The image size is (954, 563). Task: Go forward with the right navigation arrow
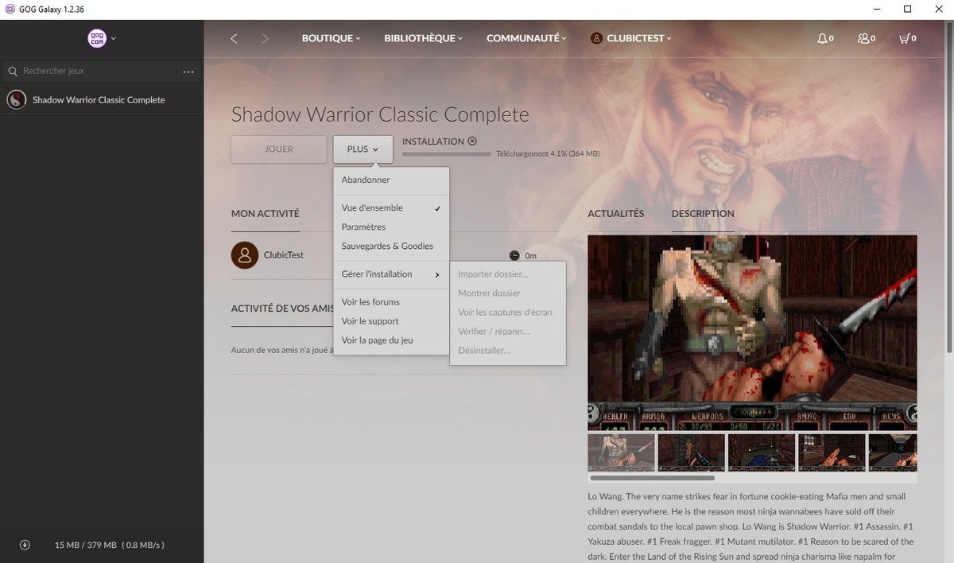coord(265,38)
